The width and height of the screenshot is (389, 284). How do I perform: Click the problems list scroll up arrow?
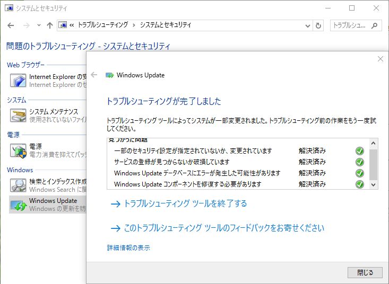point(374,144)
